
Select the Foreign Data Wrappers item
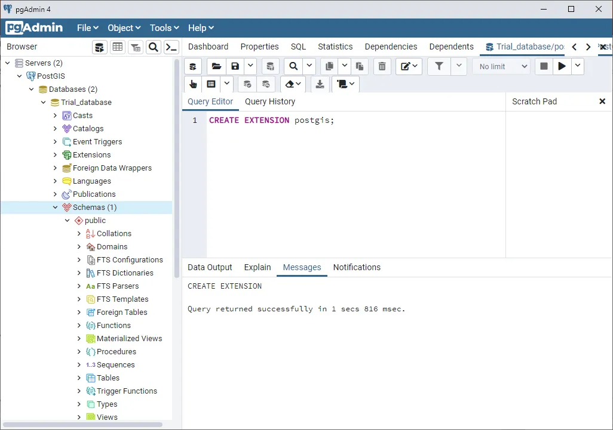(112, 168)
